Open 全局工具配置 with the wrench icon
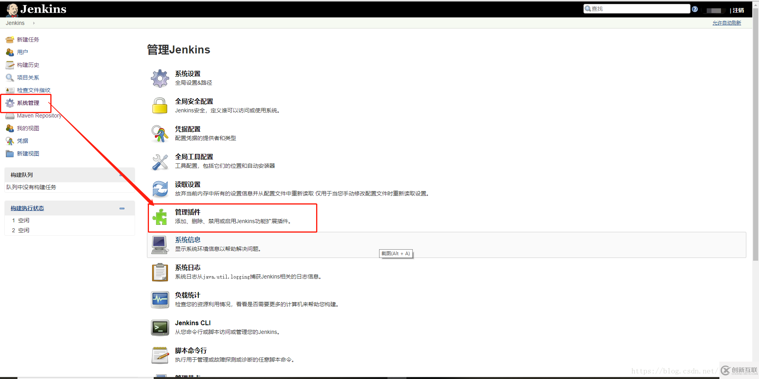759x379 pixels. click(160, 161)
